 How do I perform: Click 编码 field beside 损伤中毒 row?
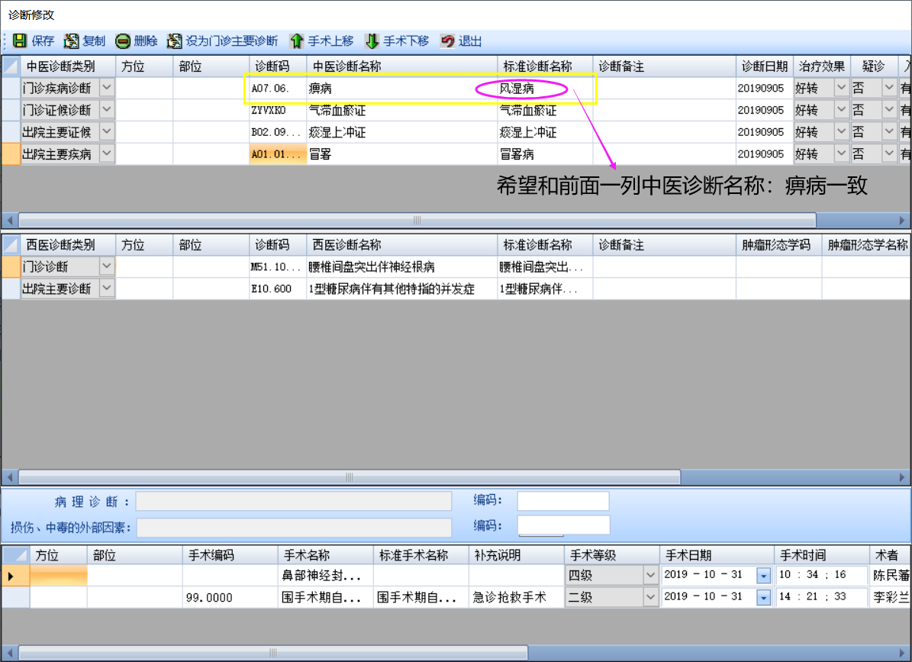[x=563, y=525]
